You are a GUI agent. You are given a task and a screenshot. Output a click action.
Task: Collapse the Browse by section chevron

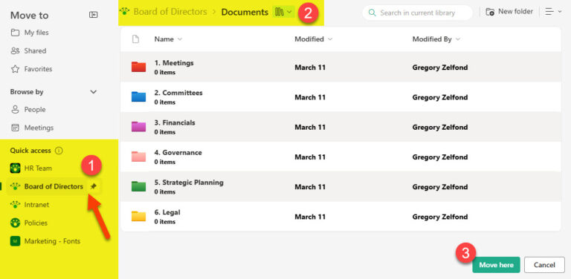tap(94, 92)
